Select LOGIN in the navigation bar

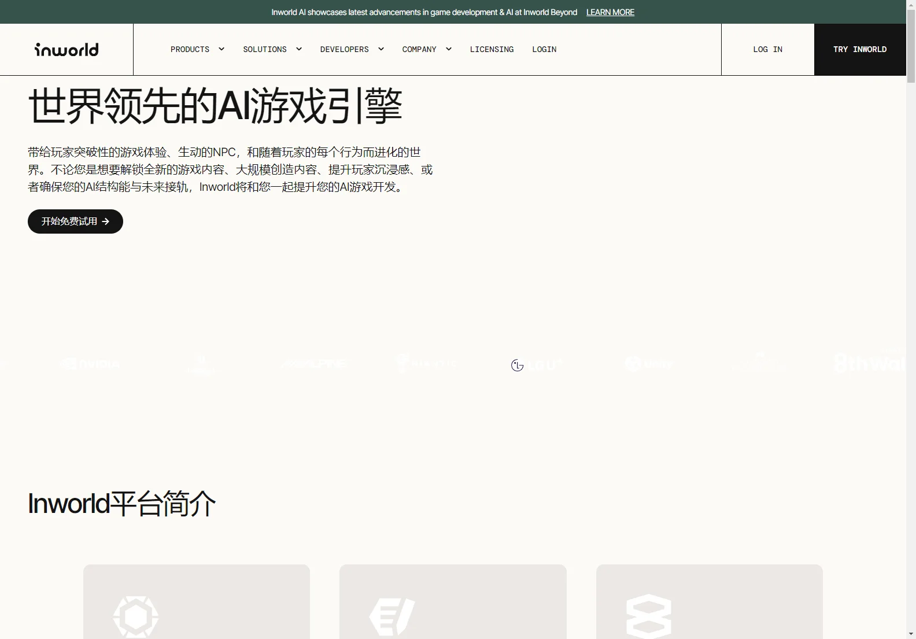click(x=544, y=49)
